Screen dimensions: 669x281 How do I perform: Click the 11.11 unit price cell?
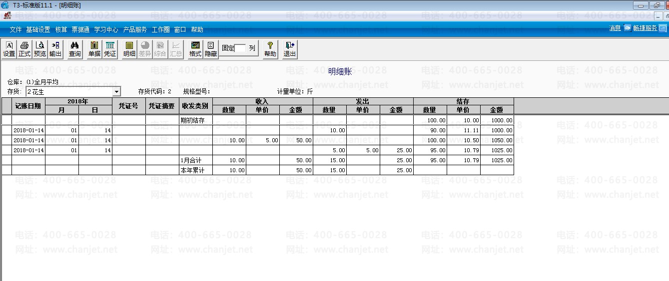tap(464, 130)
